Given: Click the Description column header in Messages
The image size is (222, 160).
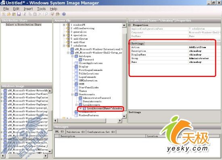Looking at the screenshot, I should tap(103, 136).
